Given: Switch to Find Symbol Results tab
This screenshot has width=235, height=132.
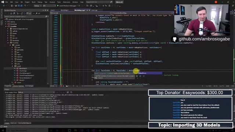Looking at the screenshot, I should (x=25, y=123).
